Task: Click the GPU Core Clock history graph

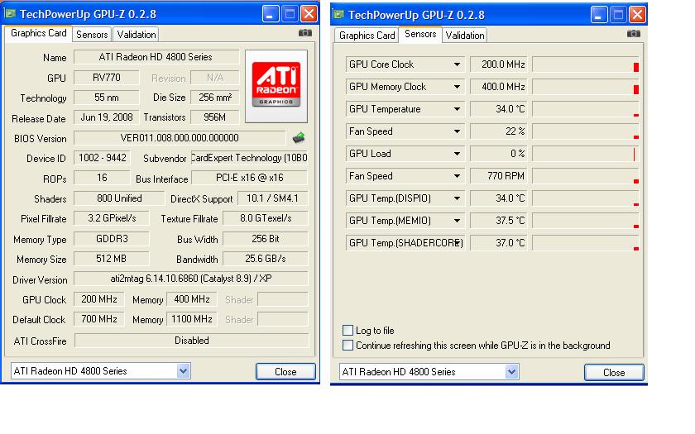Action: pyautogui.click(x=586, y=64)
